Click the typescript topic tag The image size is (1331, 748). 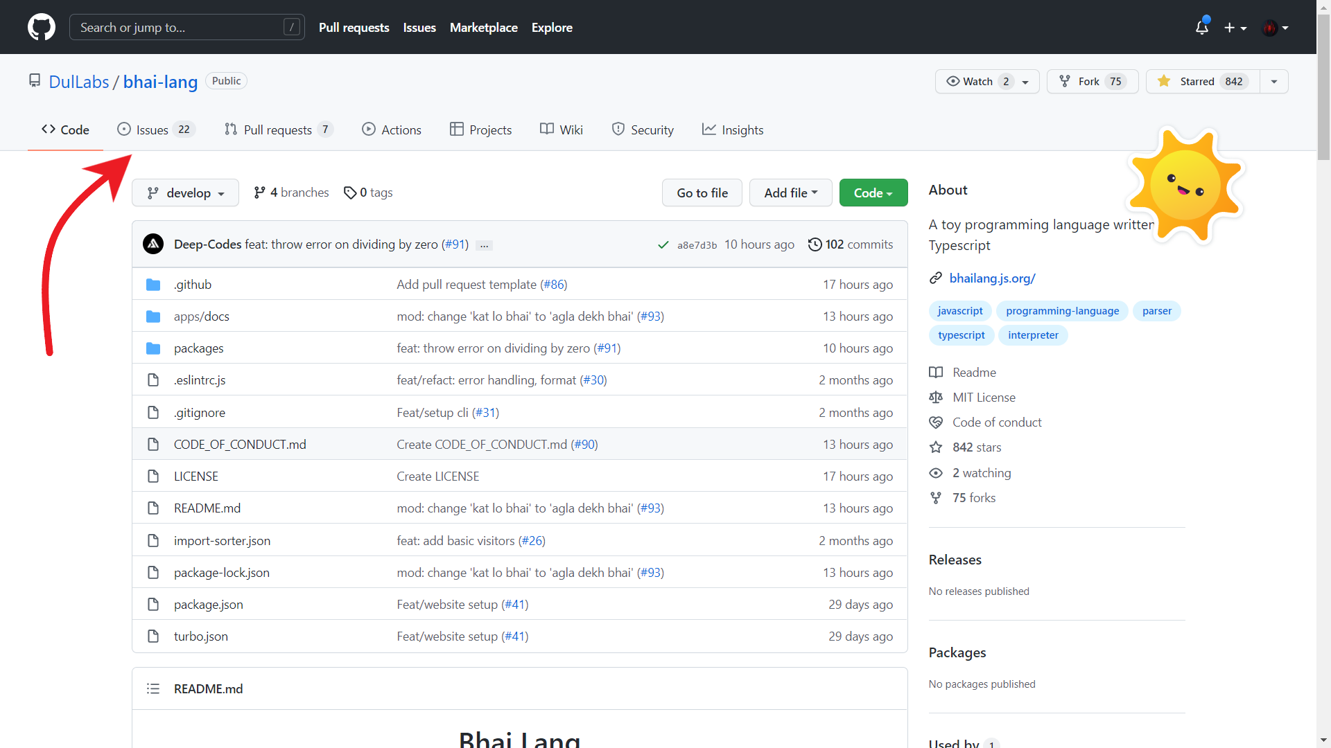coord(961,335)
